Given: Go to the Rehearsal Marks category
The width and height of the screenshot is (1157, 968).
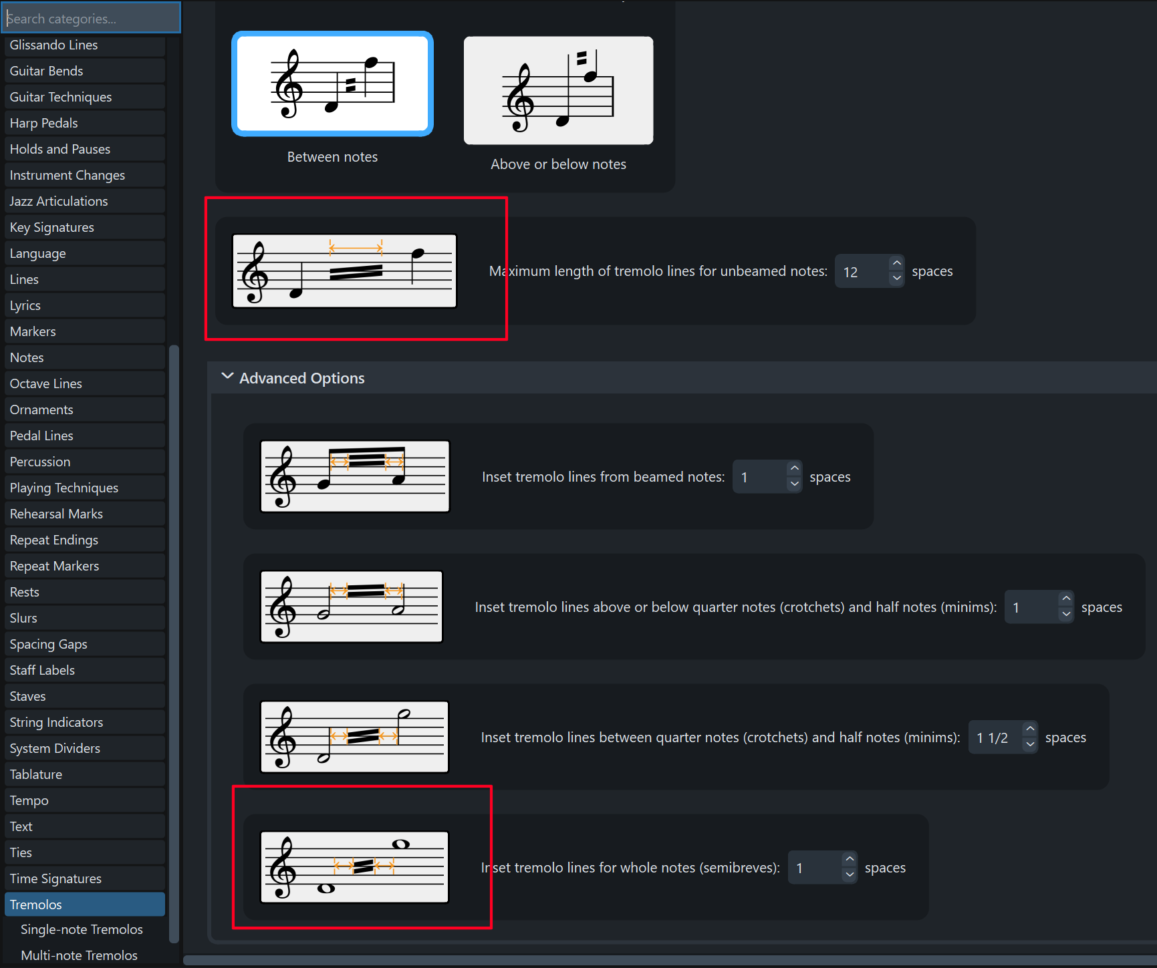Looking at the screenshot, I should (85, 514).
